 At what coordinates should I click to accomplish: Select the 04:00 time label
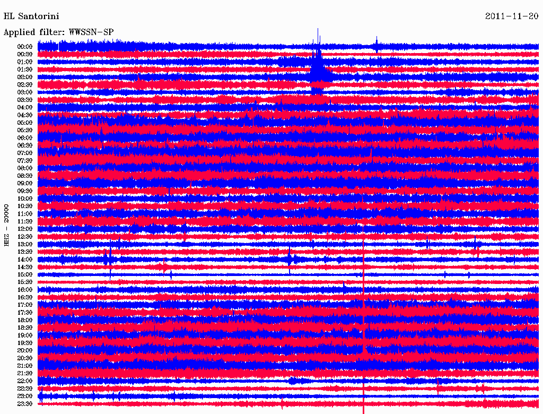tap(25, 108)
